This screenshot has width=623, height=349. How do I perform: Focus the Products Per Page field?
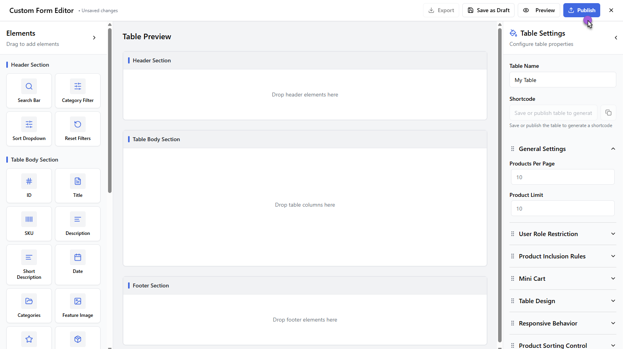563,177
